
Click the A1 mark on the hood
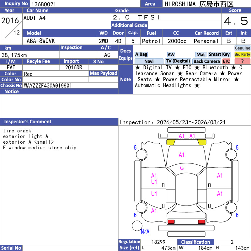(x=181, y=155)
